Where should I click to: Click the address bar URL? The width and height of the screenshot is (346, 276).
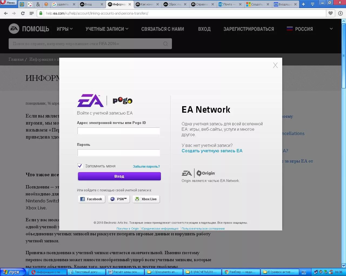(97, 13)
